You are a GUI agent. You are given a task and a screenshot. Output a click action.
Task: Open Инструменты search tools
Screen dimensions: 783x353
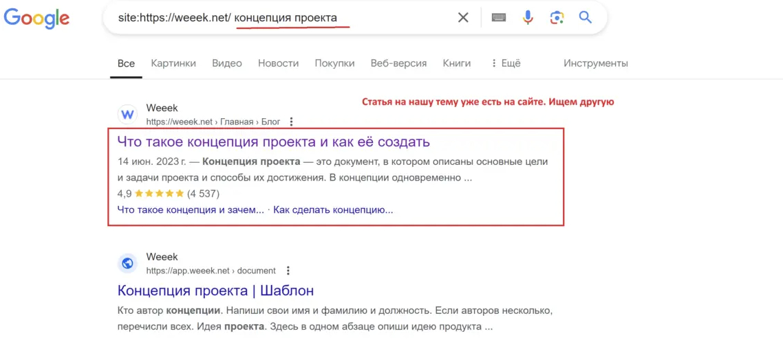pos(595,63)
